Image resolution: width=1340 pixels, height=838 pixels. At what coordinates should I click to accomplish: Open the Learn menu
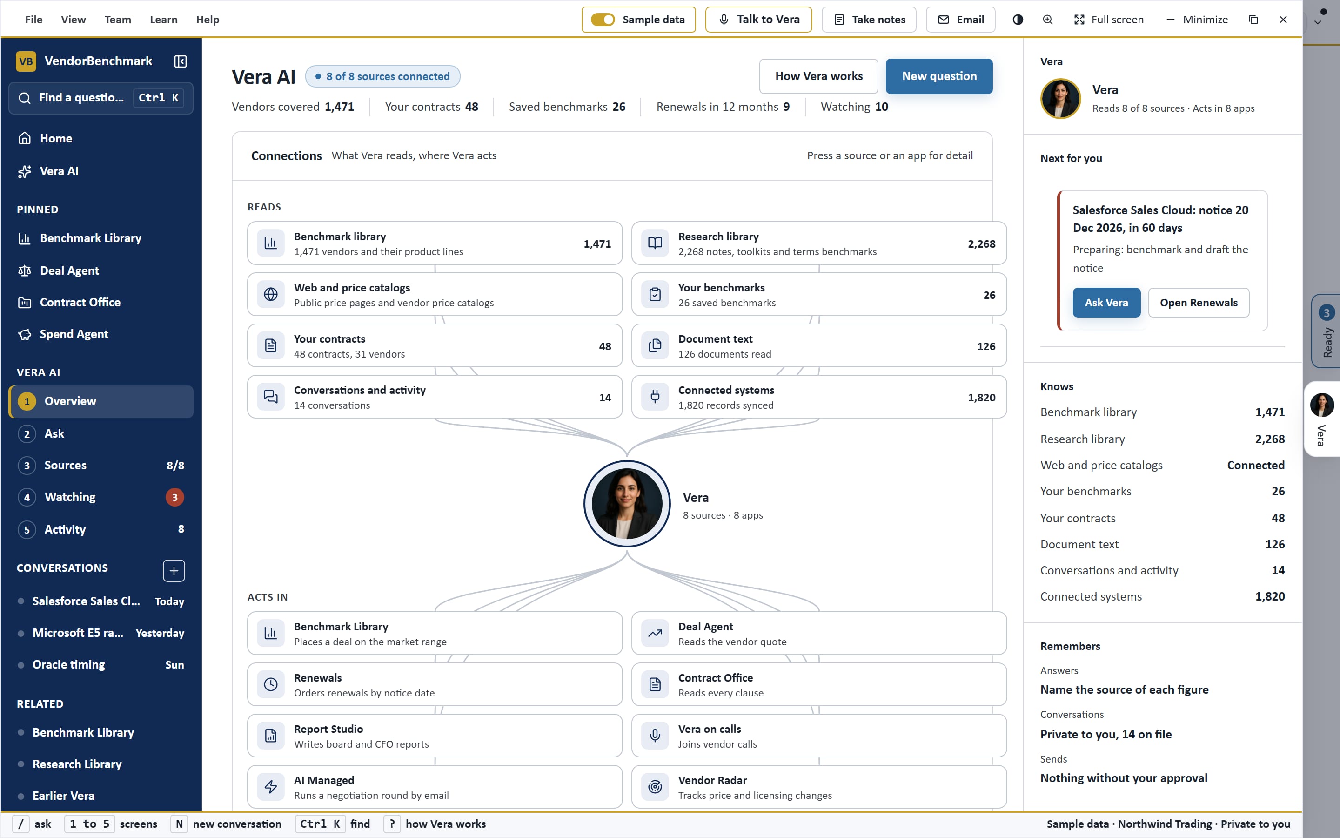[x=164, y=20]
